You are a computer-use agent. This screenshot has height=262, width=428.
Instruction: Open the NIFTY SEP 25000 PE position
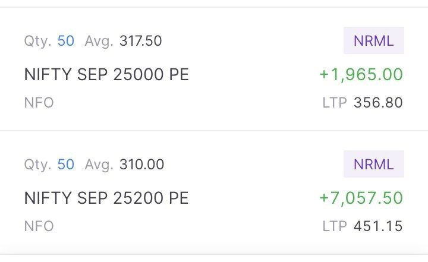coord(106,75)
